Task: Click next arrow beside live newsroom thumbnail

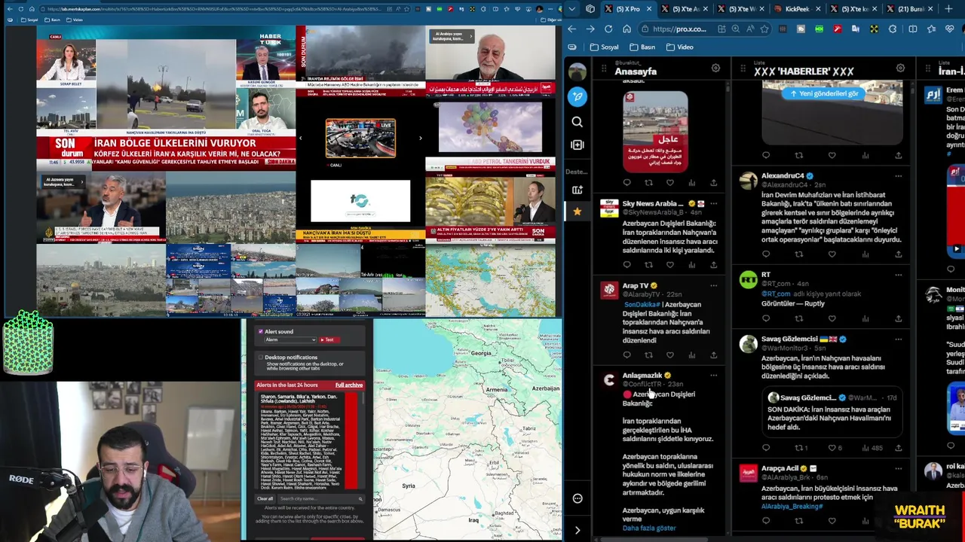Action: [420, 138]
